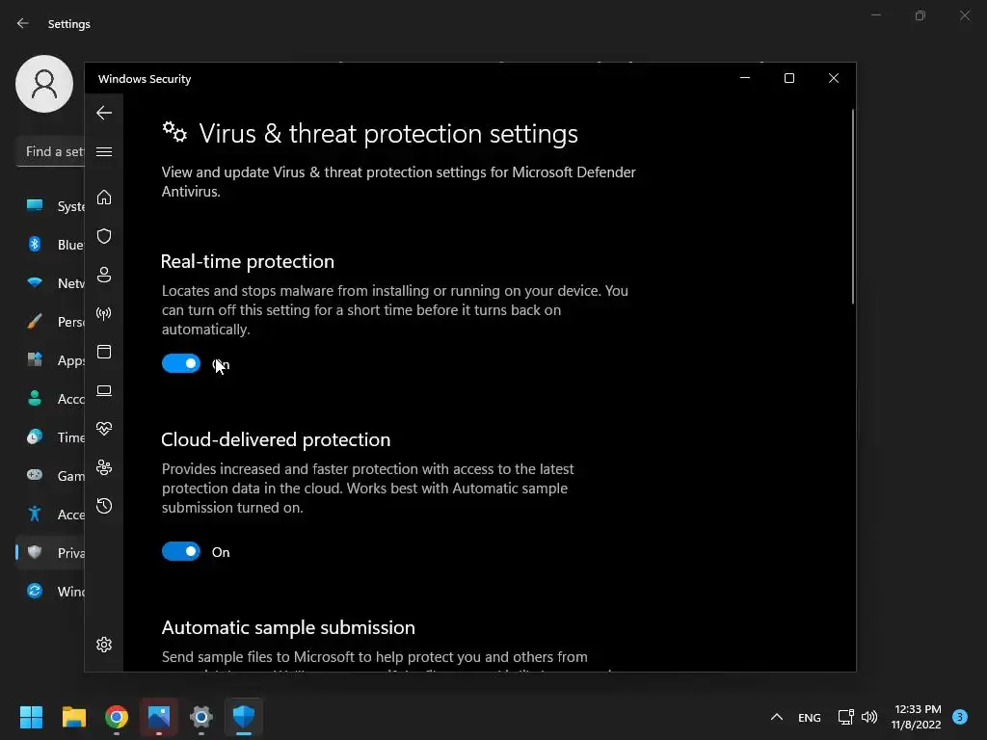The width and height of the screenshot is (987, 740).
Task: Select Personalization in Settings sidebar
Action: [50, 322]
